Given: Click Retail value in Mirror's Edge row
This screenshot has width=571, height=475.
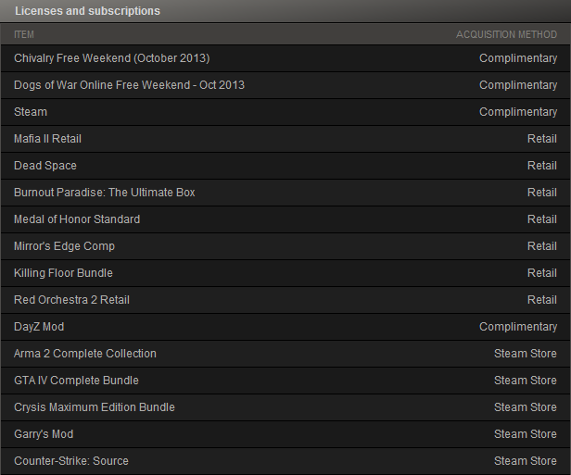Looking at the screenshot, I should coord(542,246).
